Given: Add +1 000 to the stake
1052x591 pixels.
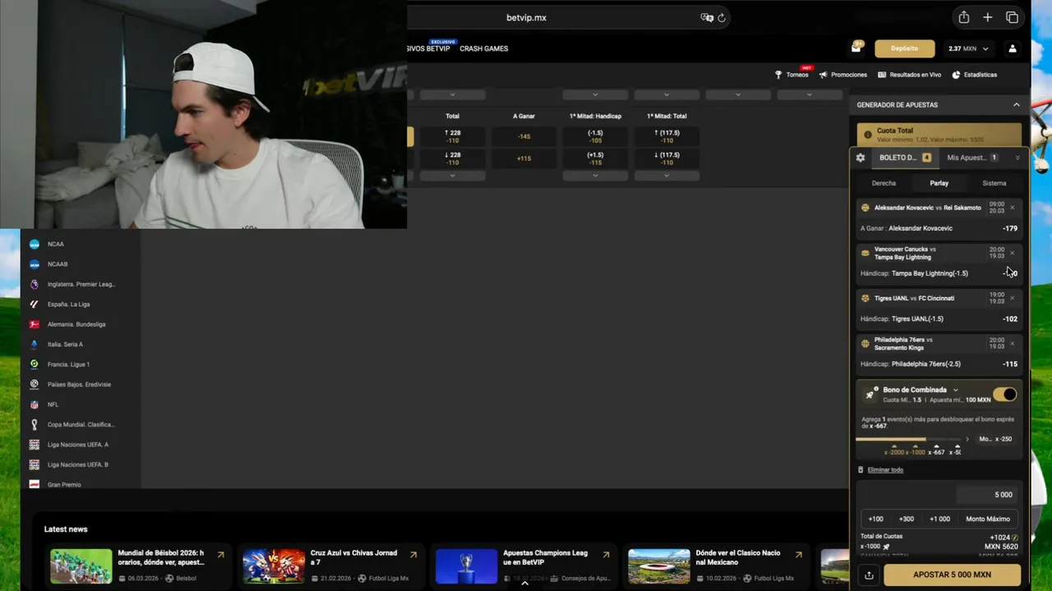Looking at the screenshot, I should (939, 519).
